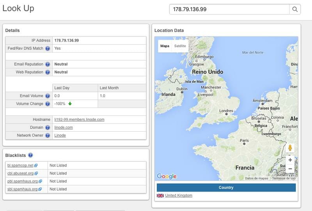Click the Last Month column header

tap(122, 88)
